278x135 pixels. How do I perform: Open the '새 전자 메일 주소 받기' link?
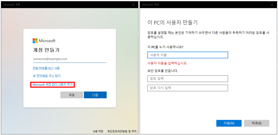[x=47, y=76]
